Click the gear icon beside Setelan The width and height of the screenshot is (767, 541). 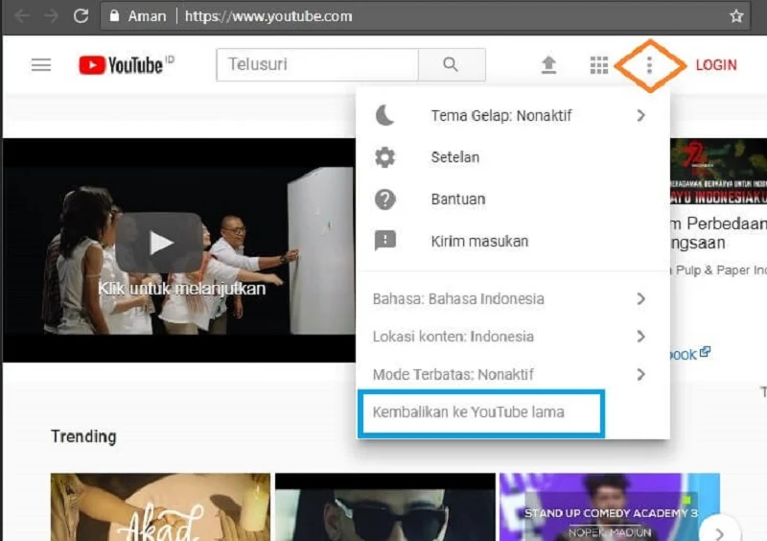[385, 157]
